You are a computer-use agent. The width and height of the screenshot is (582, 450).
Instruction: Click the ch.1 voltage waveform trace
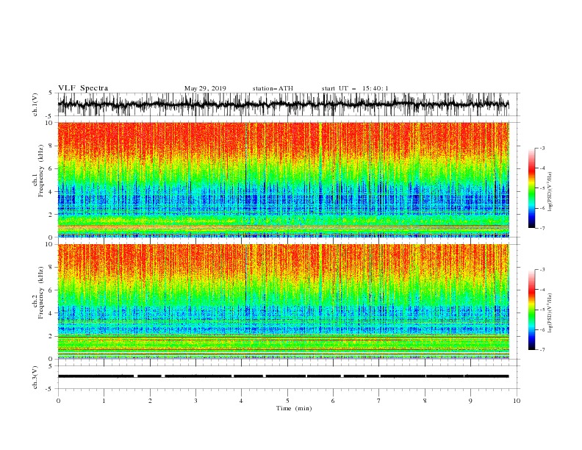point(283,104)
